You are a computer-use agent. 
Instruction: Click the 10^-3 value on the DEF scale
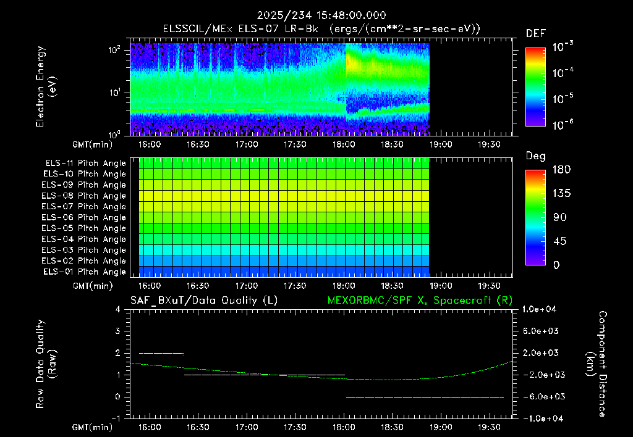click(x=563, y=47)
